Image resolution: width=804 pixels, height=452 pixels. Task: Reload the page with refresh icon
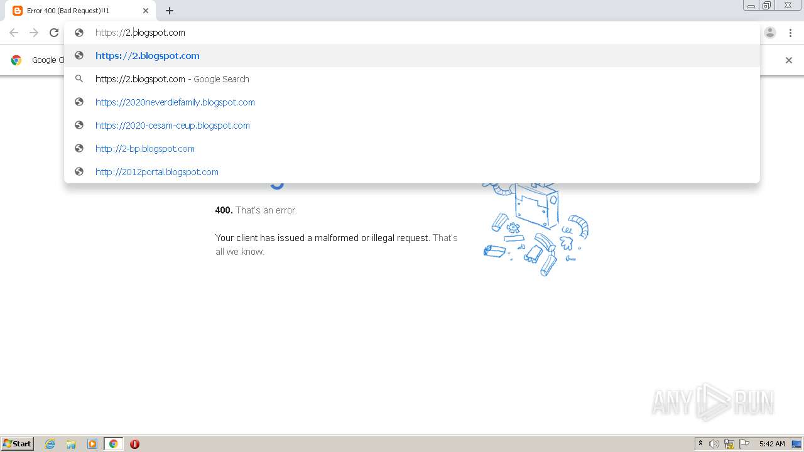[x=54, y=33]
